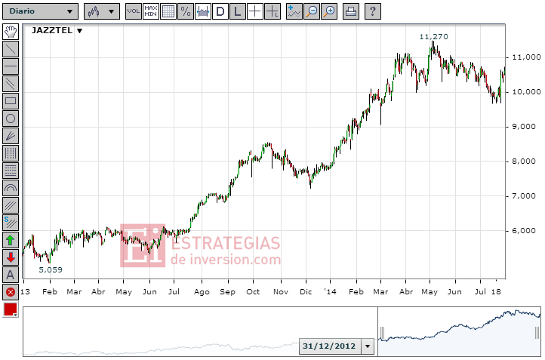Select the horizontal retracement lines tool

point(11,171)
